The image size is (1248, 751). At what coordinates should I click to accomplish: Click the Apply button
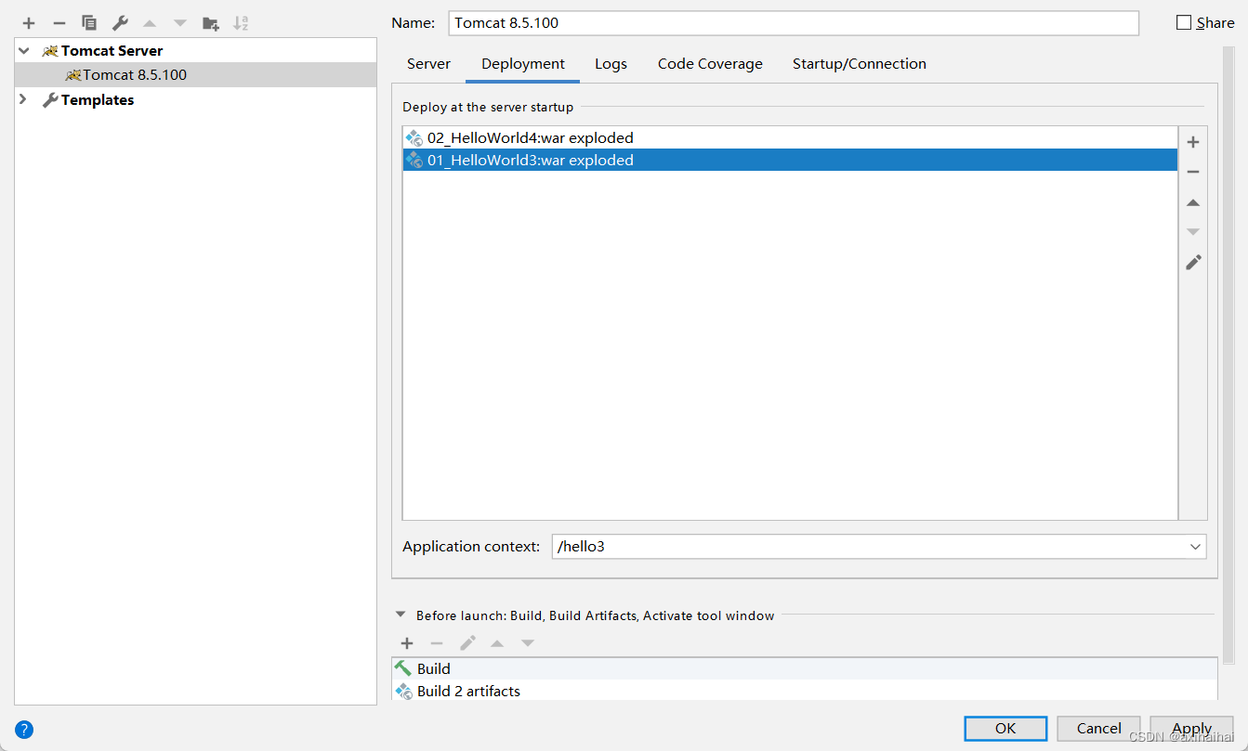pyautogui.click(x=1191, y=729)
